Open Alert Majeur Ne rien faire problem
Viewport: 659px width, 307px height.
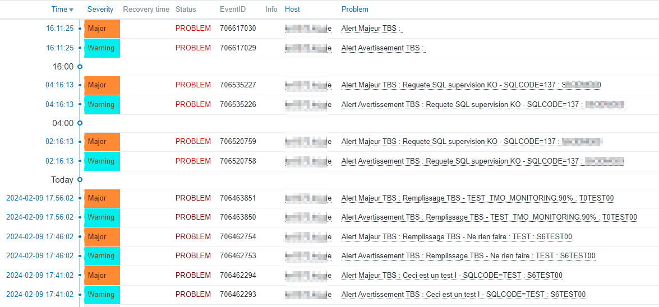(457, 237)
